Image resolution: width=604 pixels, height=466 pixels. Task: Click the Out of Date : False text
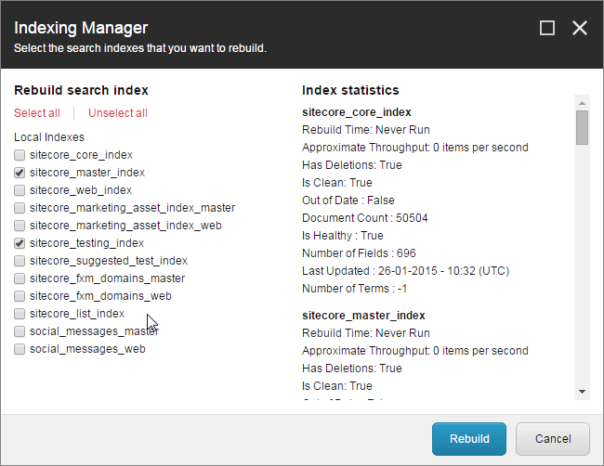(348, 201)
